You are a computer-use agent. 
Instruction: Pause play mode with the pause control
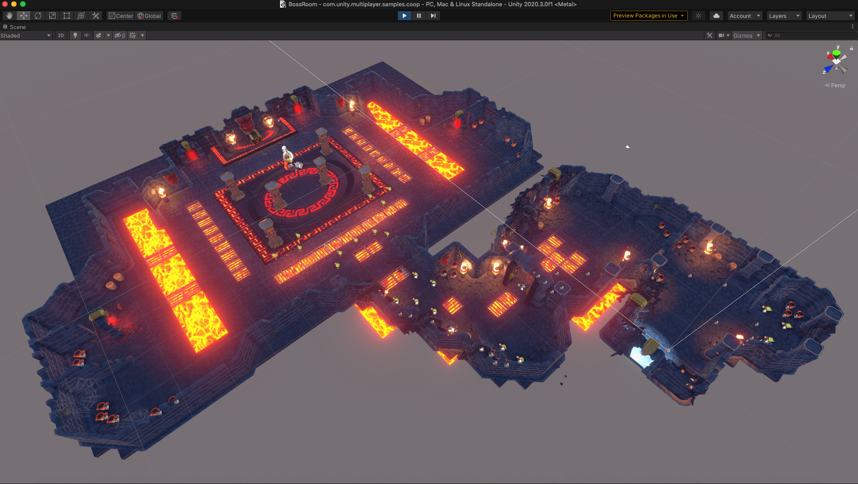[x=418, y=15]
